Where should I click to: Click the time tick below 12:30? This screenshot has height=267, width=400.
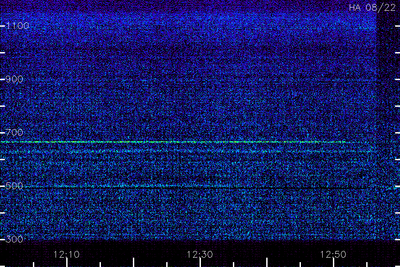tap(200, 263)
